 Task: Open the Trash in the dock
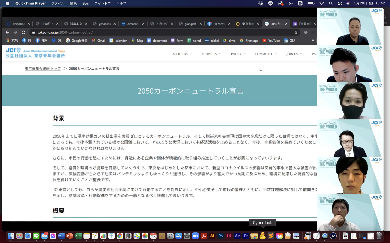click(379, 236)
